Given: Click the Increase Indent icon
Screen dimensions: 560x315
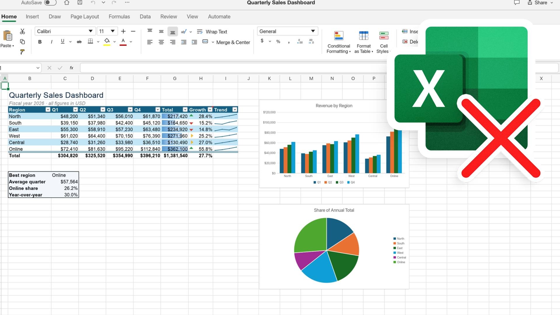Looking at the screenshot, I should (194, 42).
